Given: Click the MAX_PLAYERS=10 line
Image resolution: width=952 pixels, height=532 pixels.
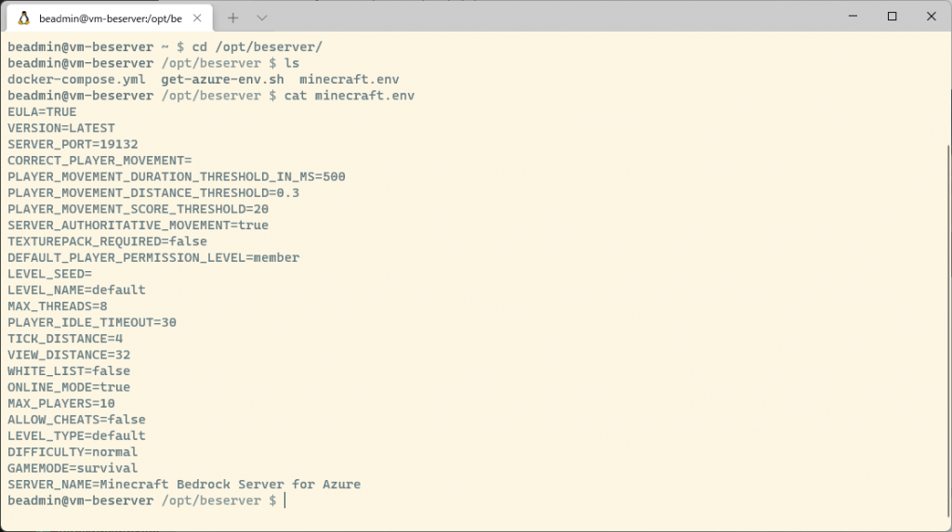Looking at the screenshot, I should tap(61, 403).
